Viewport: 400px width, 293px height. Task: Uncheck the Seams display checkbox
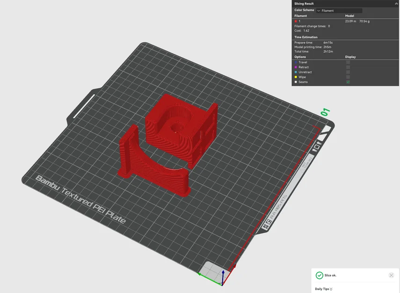(x=348, y=82)
